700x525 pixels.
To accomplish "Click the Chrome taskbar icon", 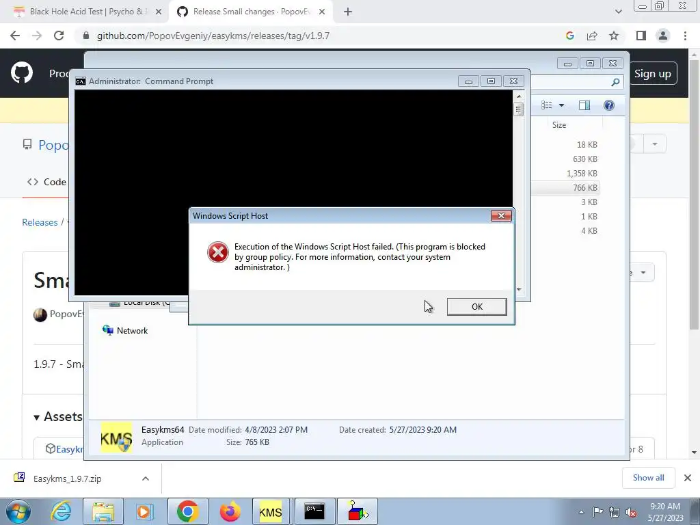I will pos(187,511).
